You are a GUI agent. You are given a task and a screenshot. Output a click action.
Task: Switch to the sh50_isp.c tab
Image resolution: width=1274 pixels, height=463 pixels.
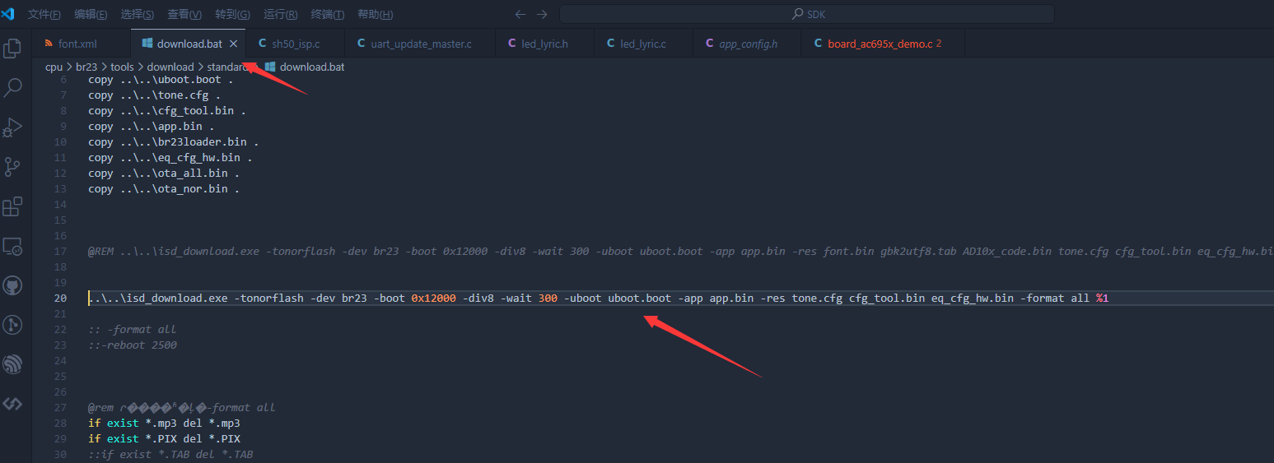[296, 44]
